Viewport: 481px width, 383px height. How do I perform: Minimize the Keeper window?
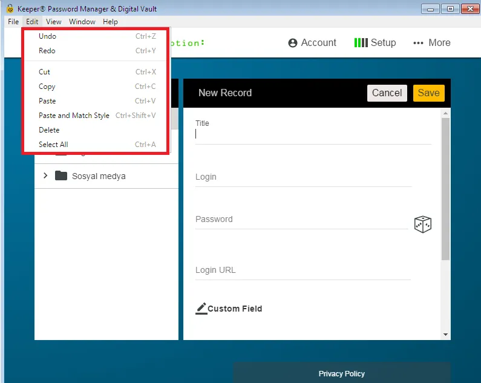point(430,9)
